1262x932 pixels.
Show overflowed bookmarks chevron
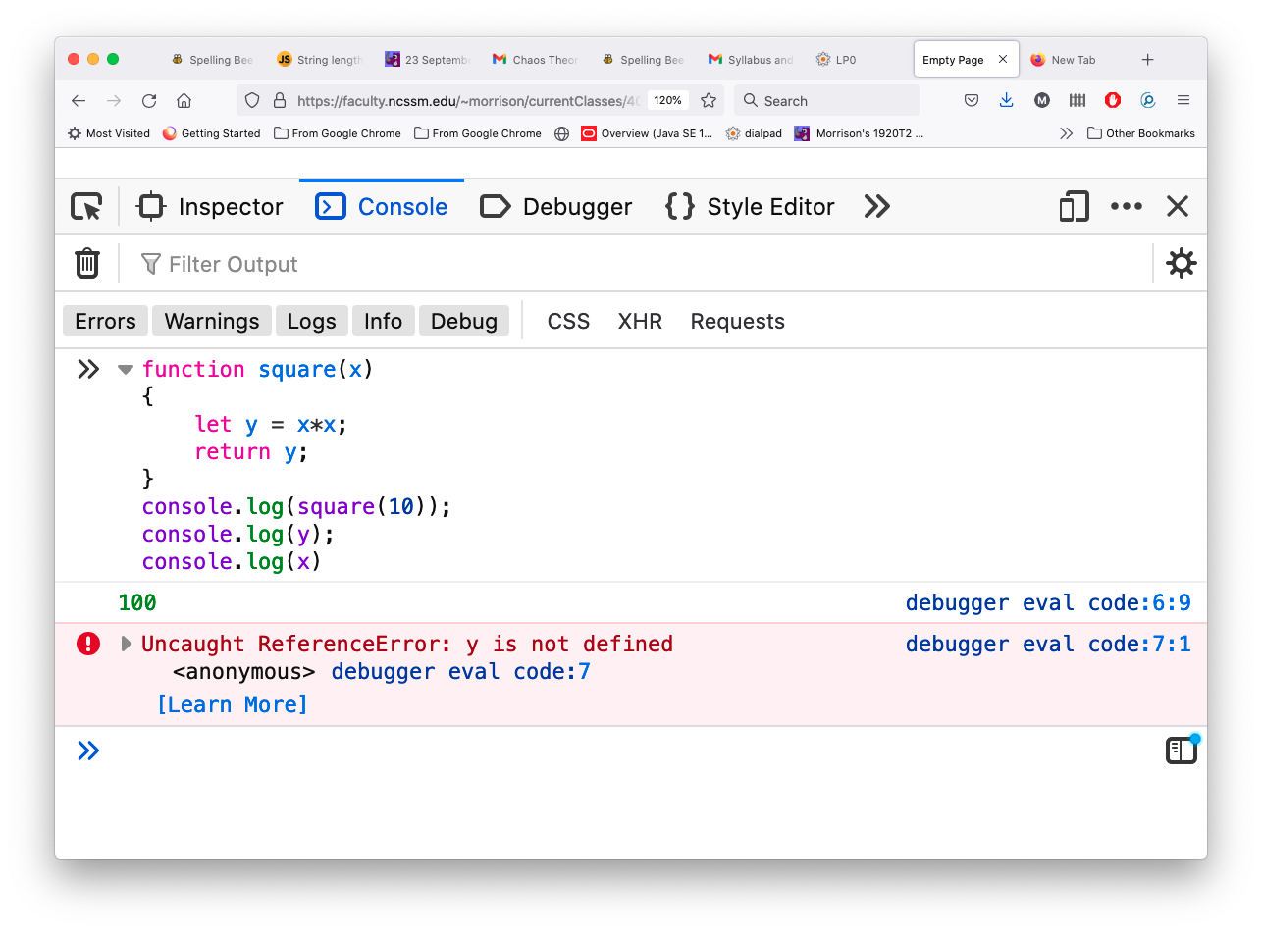point(1066,133)
